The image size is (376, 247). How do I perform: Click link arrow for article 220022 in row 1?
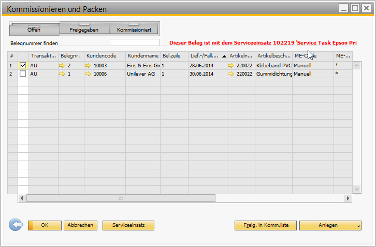point(231,66)
